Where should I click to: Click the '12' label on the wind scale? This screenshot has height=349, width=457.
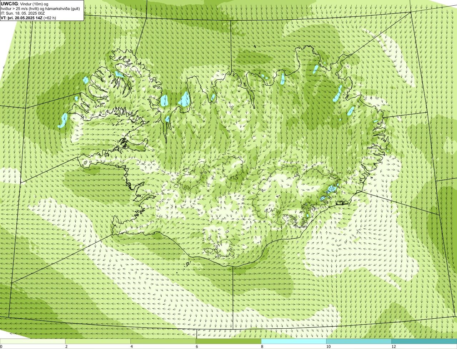(393, 347)
